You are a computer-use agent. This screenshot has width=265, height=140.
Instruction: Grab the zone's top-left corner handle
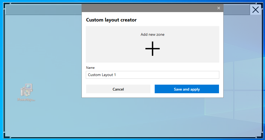coord(7,6)
